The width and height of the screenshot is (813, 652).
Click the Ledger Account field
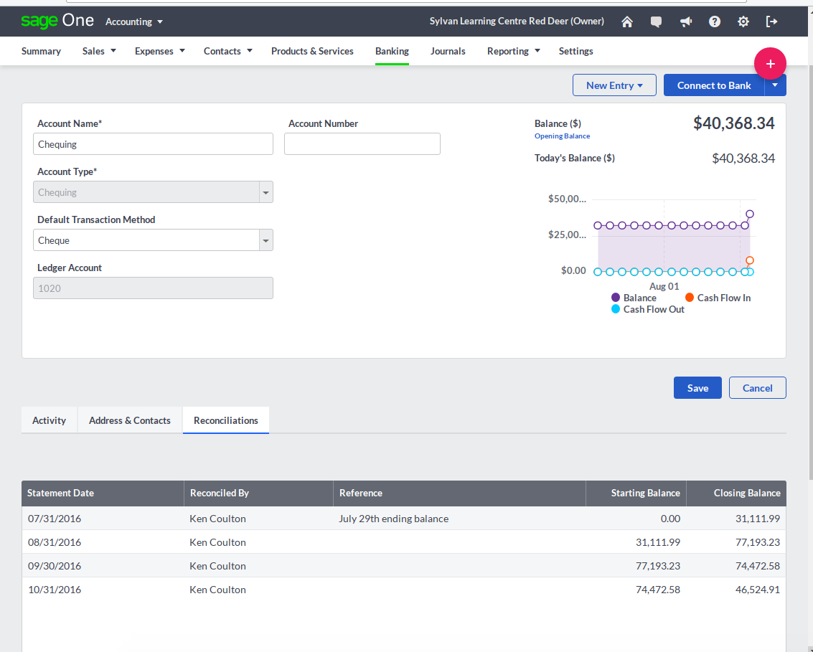[x=153, y=288]
